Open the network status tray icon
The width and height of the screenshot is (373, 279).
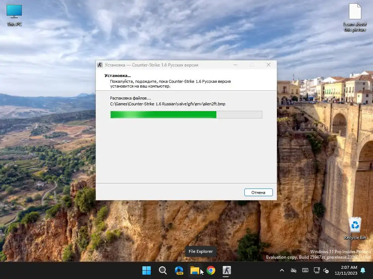[317, 270]
